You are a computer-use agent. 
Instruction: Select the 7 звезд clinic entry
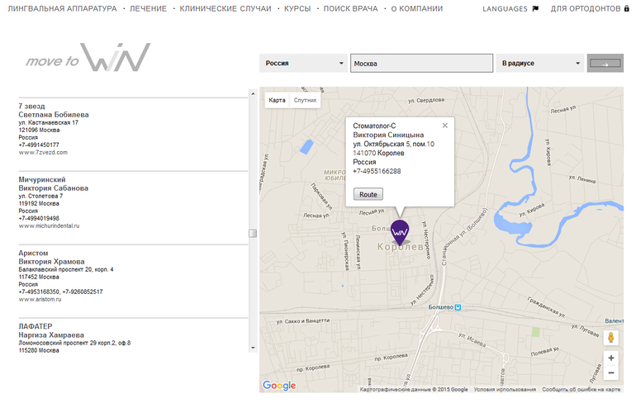[31, 107]
